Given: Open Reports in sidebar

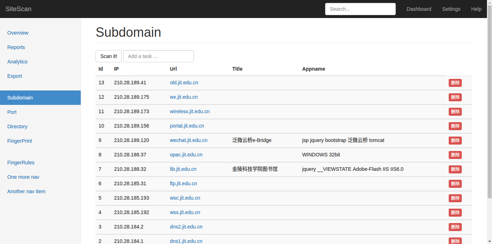Looking at the screenshot, I should click(16, 47).
